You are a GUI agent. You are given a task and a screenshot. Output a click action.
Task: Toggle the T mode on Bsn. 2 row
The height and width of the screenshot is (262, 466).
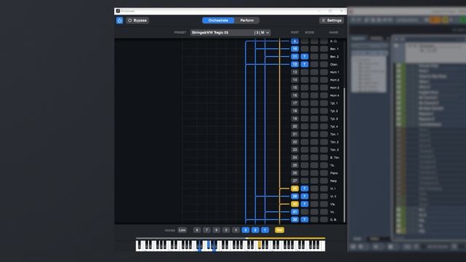304,57
